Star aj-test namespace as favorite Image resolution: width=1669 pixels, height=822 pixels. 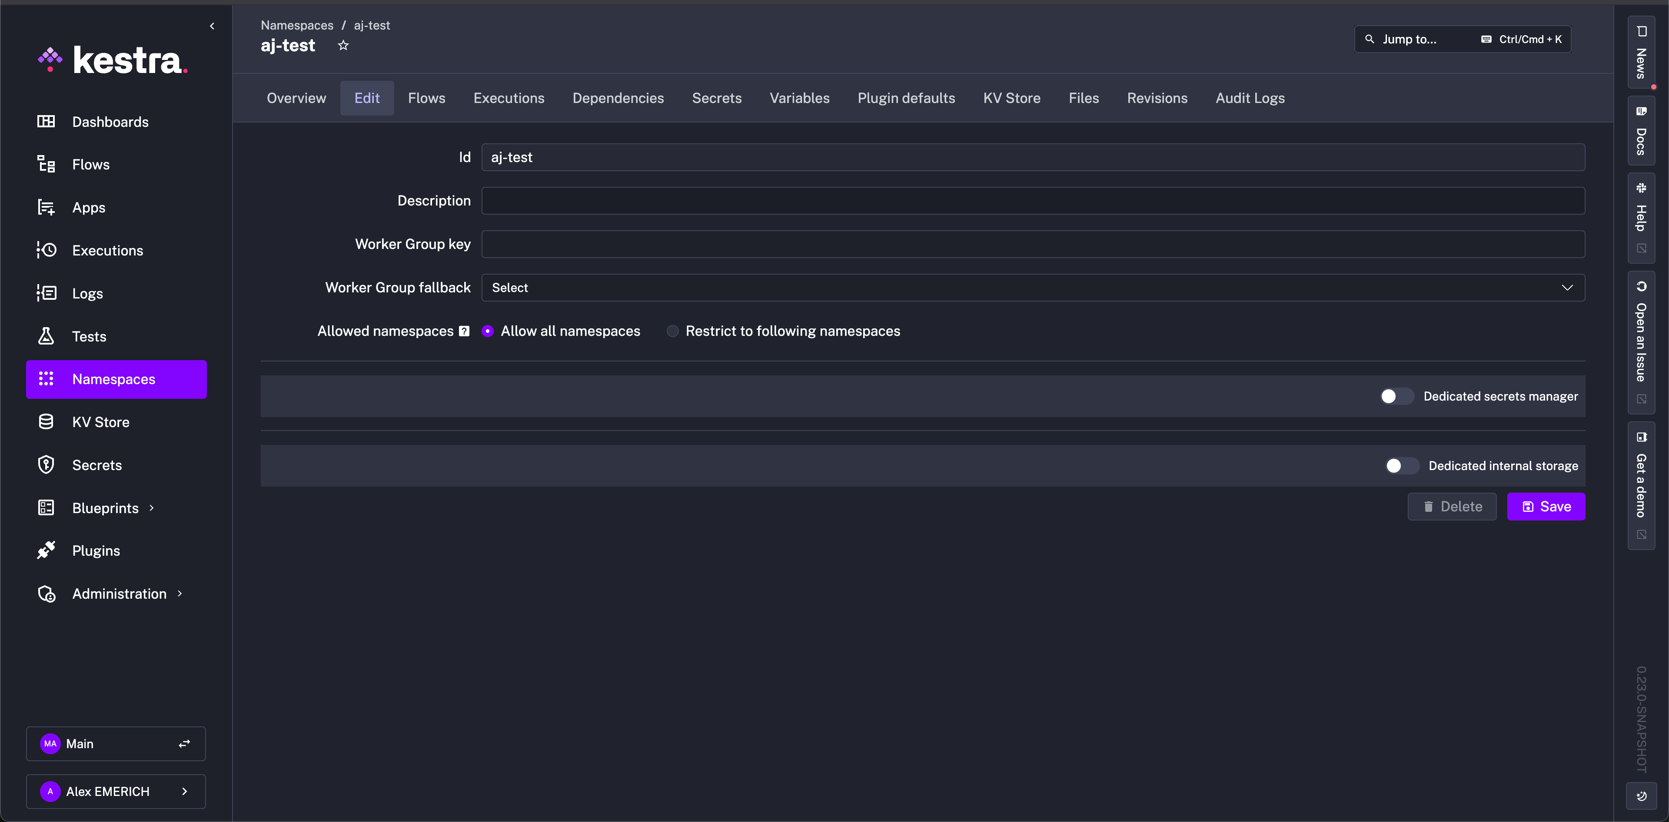point(343,45)
